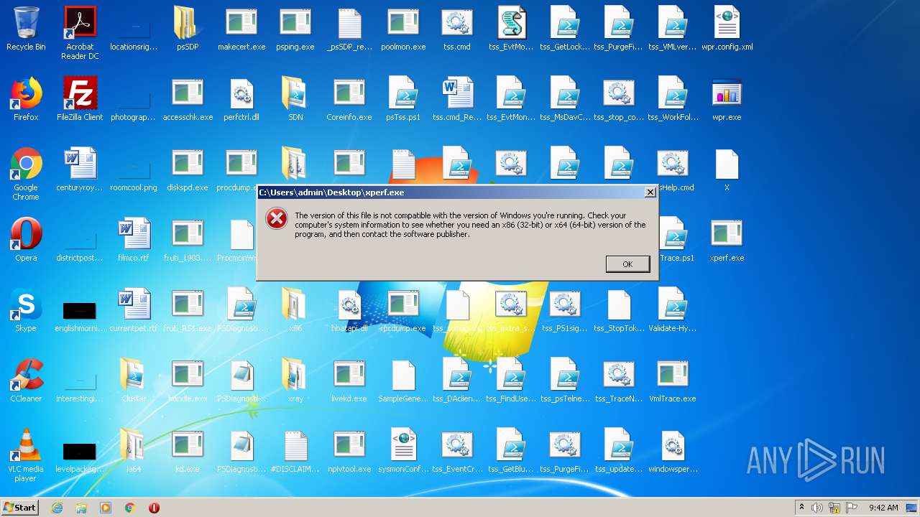This screenshot has height=517, width=920.
Task: Select Coreinfo.exe icon
Action: pos(349,99)
